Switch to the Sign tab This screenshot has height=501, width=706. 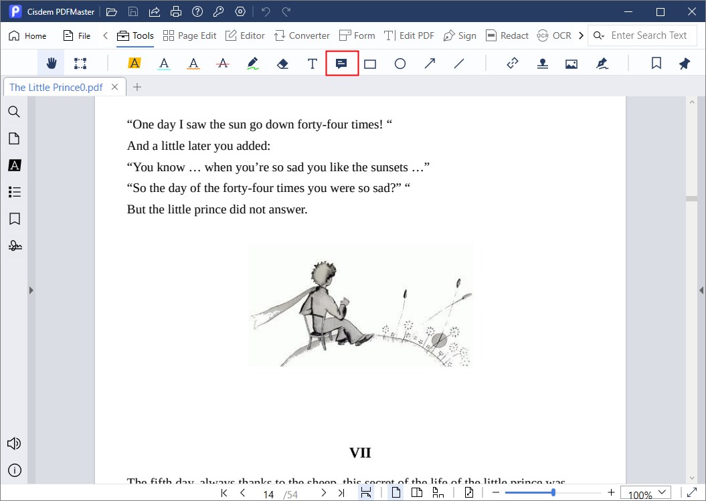click(x=460, y=35)
